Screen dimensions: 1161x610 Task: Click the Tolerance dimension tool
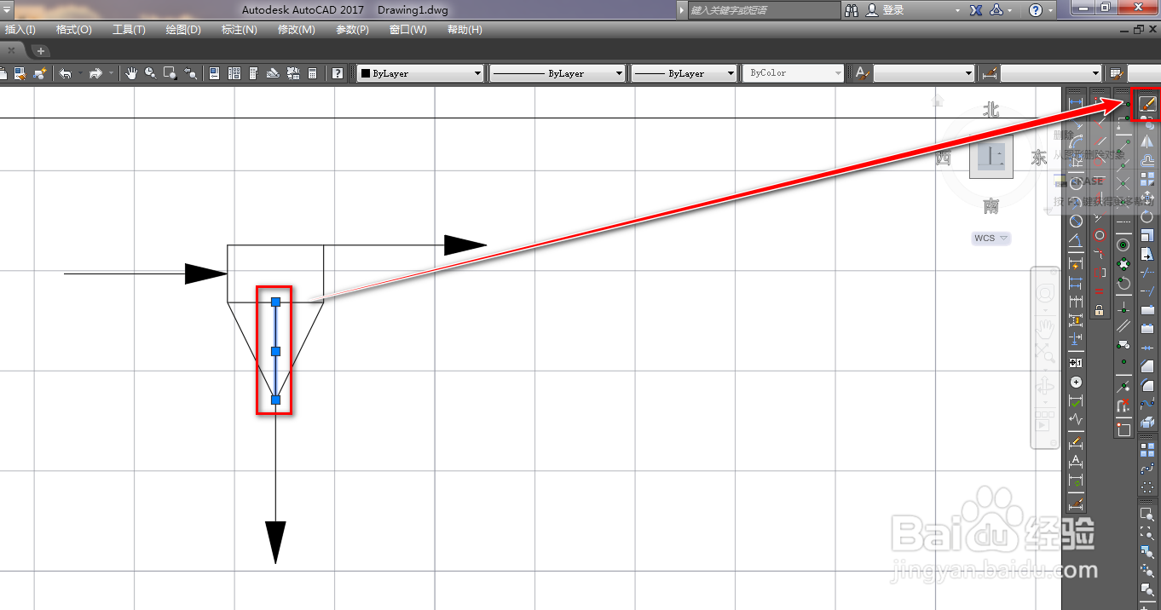tap(1076, 363)
